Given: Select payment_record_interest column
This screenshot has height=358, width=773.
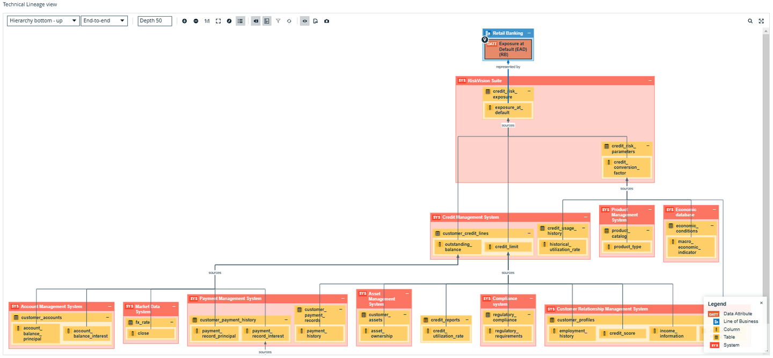Looking at the screenshot, I should 266,333.
